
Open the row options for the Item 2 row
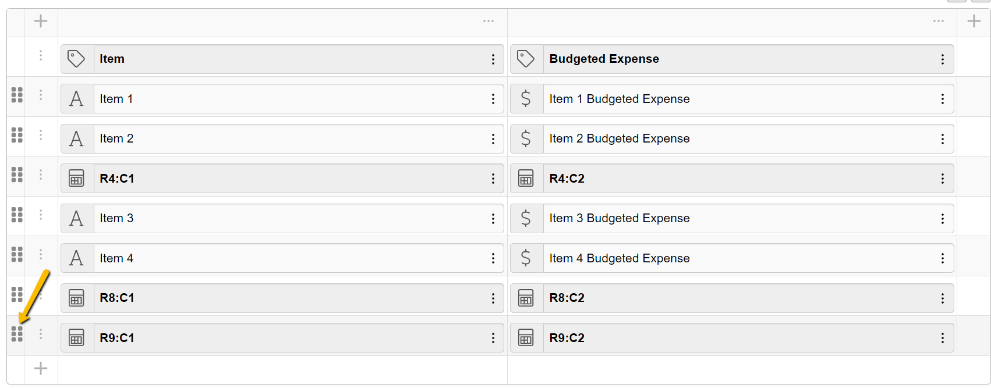tap(41, 135)
